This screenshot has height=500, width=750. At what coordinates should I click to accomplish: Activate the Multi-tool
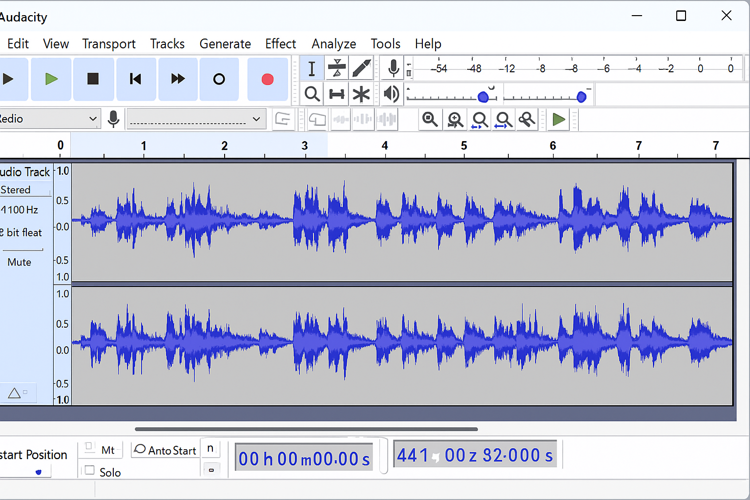pyautogui.click(x=362, y=94)
